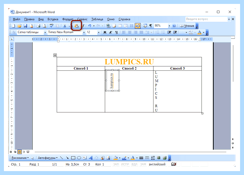Image resolution: width=244 pixels, height=175 pixels.
Task: Insert clip art from Drawing toolbar
Action: coord(102,158)
